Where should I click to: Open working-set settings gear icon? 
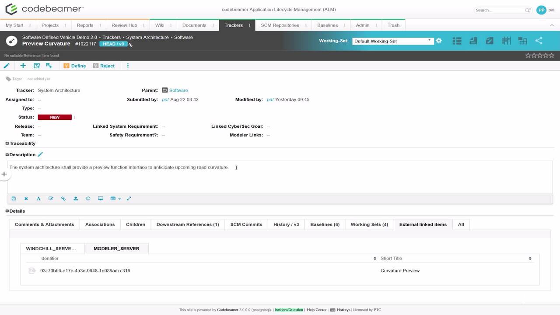(x=439, y=41)
